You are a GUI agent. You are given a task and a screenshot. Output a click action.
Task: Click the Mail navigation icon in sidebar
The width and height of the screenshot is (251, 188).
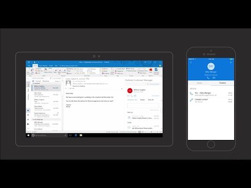[x=28, y=111]
